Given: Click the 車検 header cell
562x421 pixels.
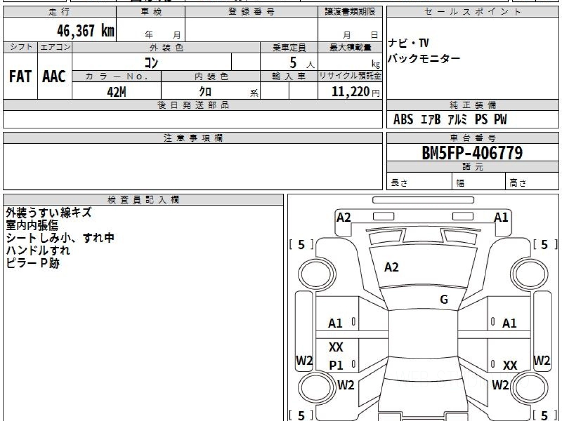Looking at the screenshot, I should click(151, 12).
